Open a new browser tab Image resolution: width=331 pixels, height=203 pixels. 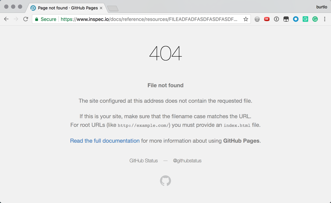(113, 8)
